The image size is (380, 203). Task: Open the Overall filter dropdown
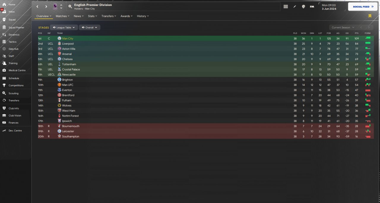pos(89,27)
